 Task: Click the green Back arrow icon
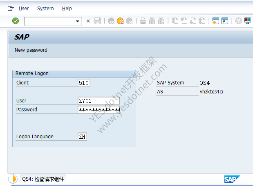pyautogui.click(x=111, y=21)
